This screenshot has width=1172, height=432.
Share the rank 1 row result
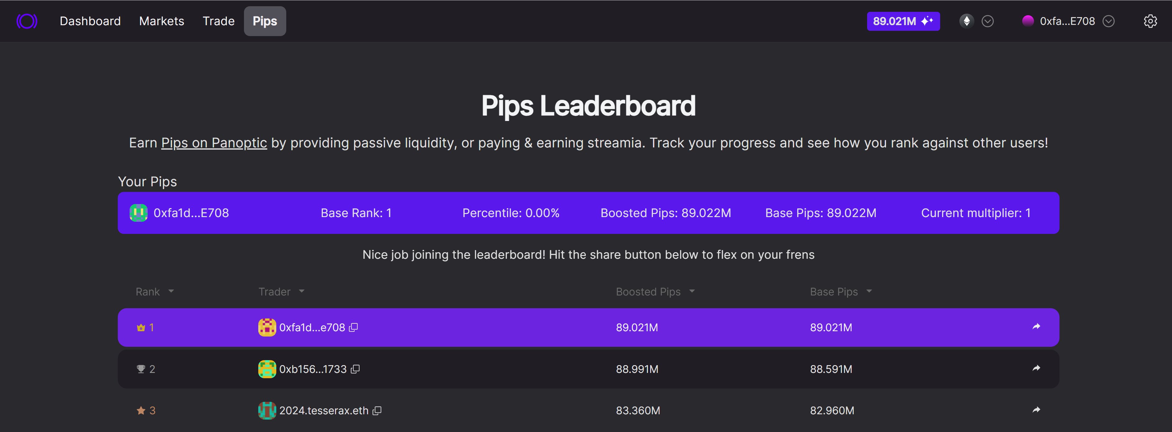(1036, 326)
